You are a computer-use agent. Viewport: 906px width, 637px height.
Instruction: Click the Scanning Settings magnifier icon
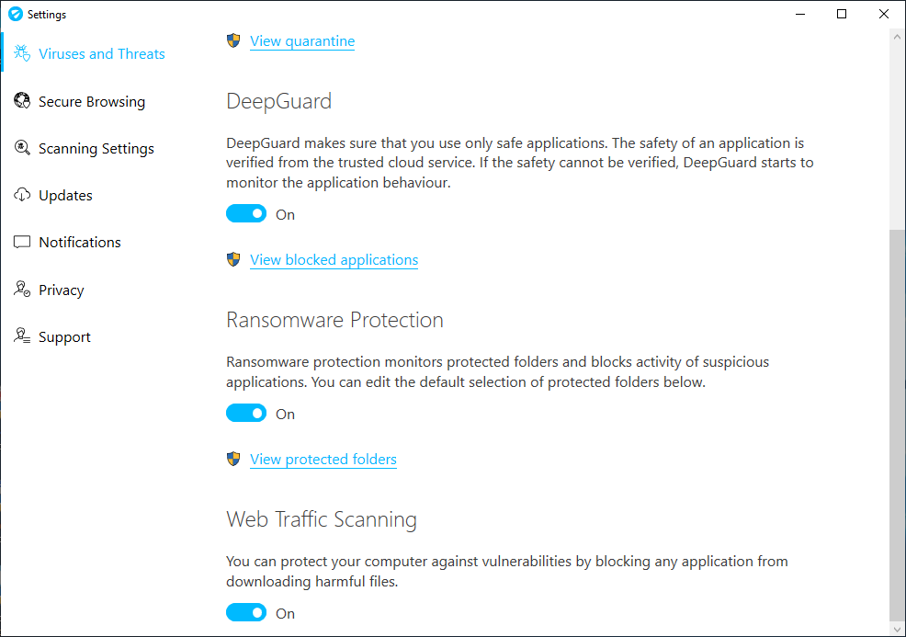(x=23, y=148)
